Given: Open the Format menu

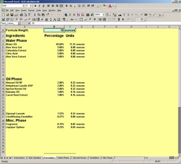Looking at the screenshot, I should pyautogui.click(x=31, y=11).
